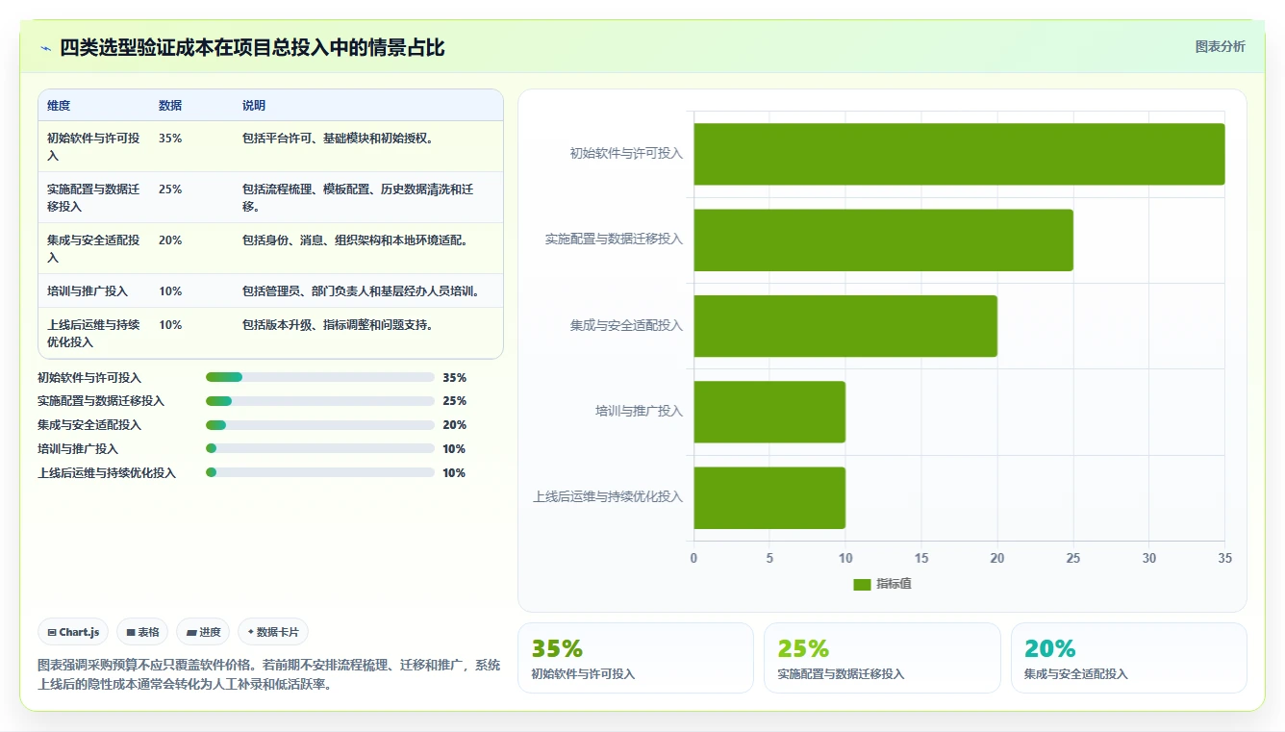Image resolution: width=1285 pixels, height=732 pixels.
Task: Click the 实施配置与数据迁移投入 progress bar
Action: 320,401
